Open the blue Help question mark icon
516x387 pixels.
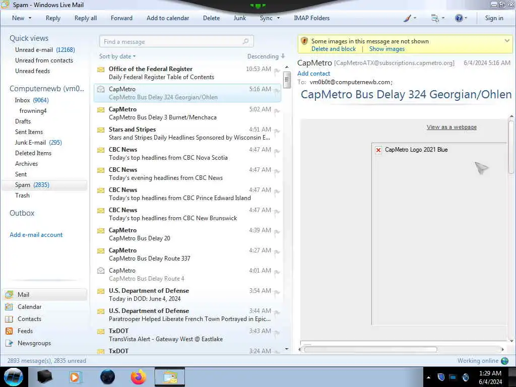(459, 18)
